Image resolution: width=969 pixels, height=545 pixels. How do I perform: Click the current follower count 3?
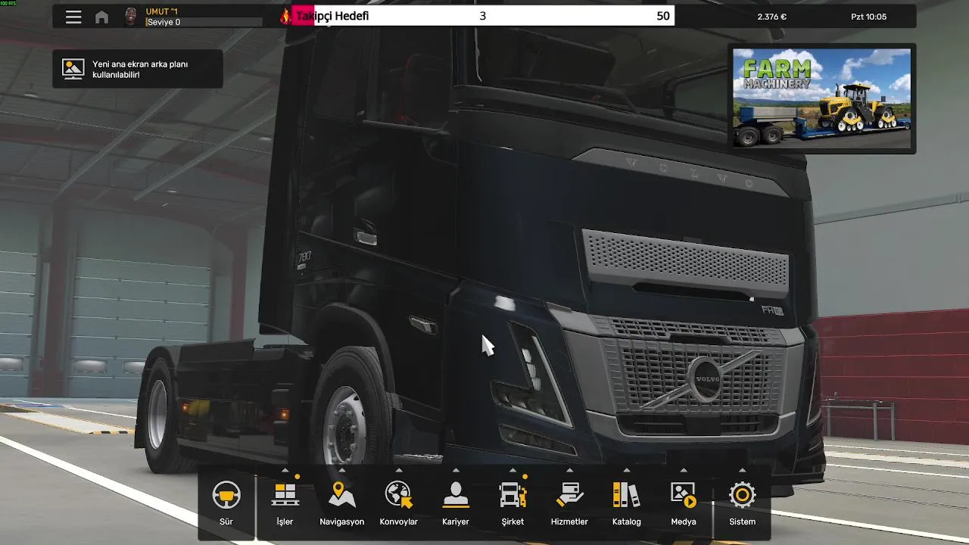483,16
